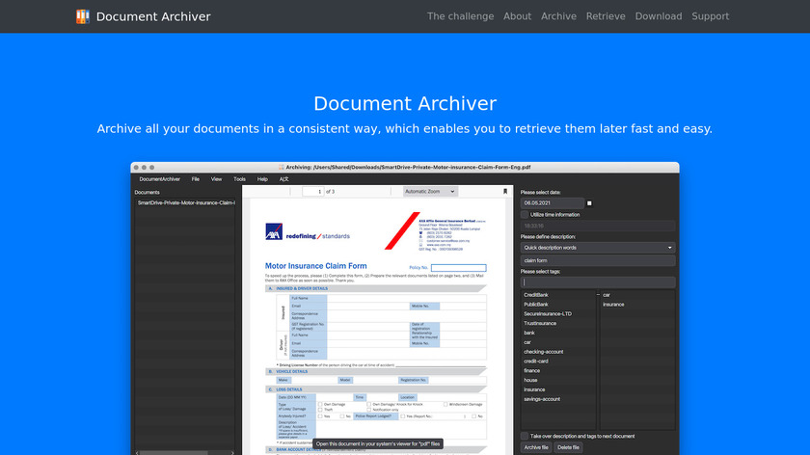Click the tags search input field
810x455 pixels.
point(598,282)
